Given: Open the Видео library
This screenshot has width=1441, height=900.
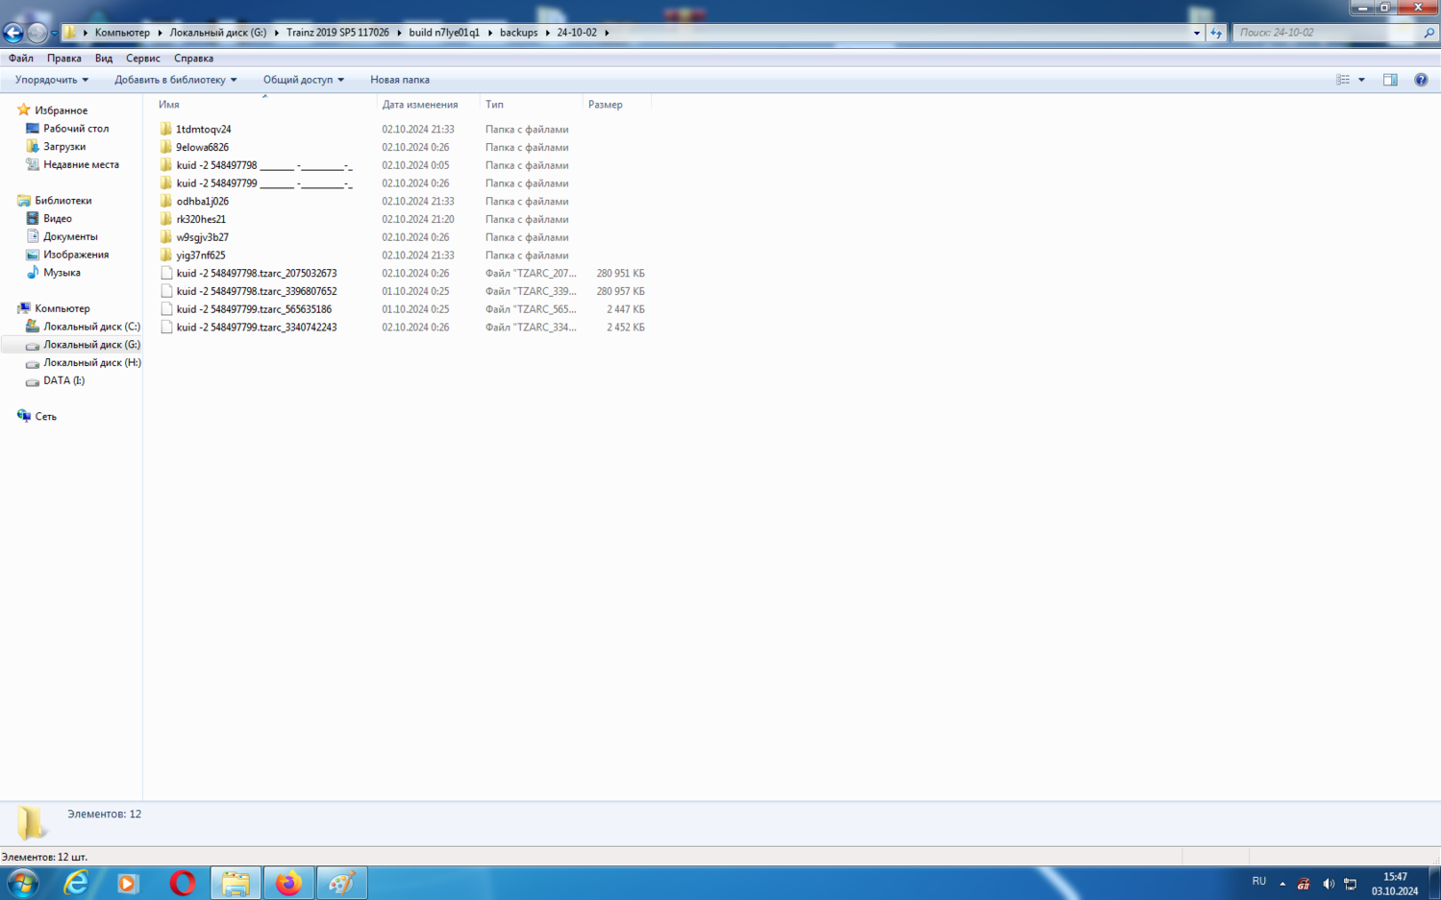Looking at the screenshot, I should pyautogui.click(x=58, y=219).
